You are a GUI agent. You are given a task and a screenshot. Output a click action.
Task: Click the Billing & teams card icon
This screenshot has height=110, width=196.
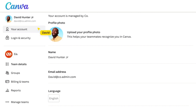pyautogui.click(x=7, y=82)
